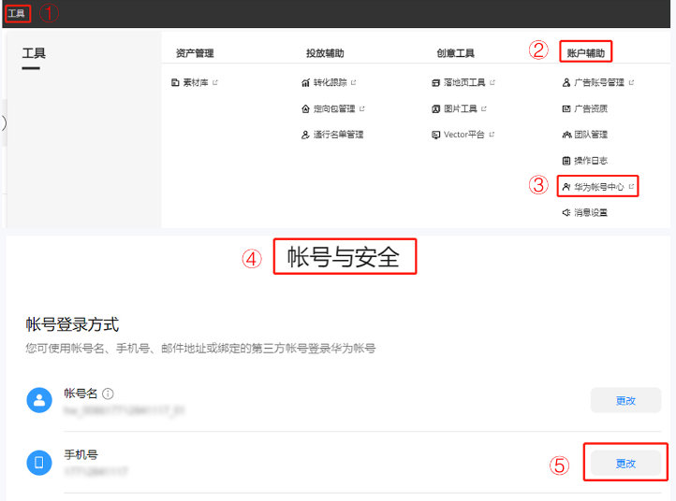
Task: Click the 创意工具 column heading
Action: click(456, 53)
